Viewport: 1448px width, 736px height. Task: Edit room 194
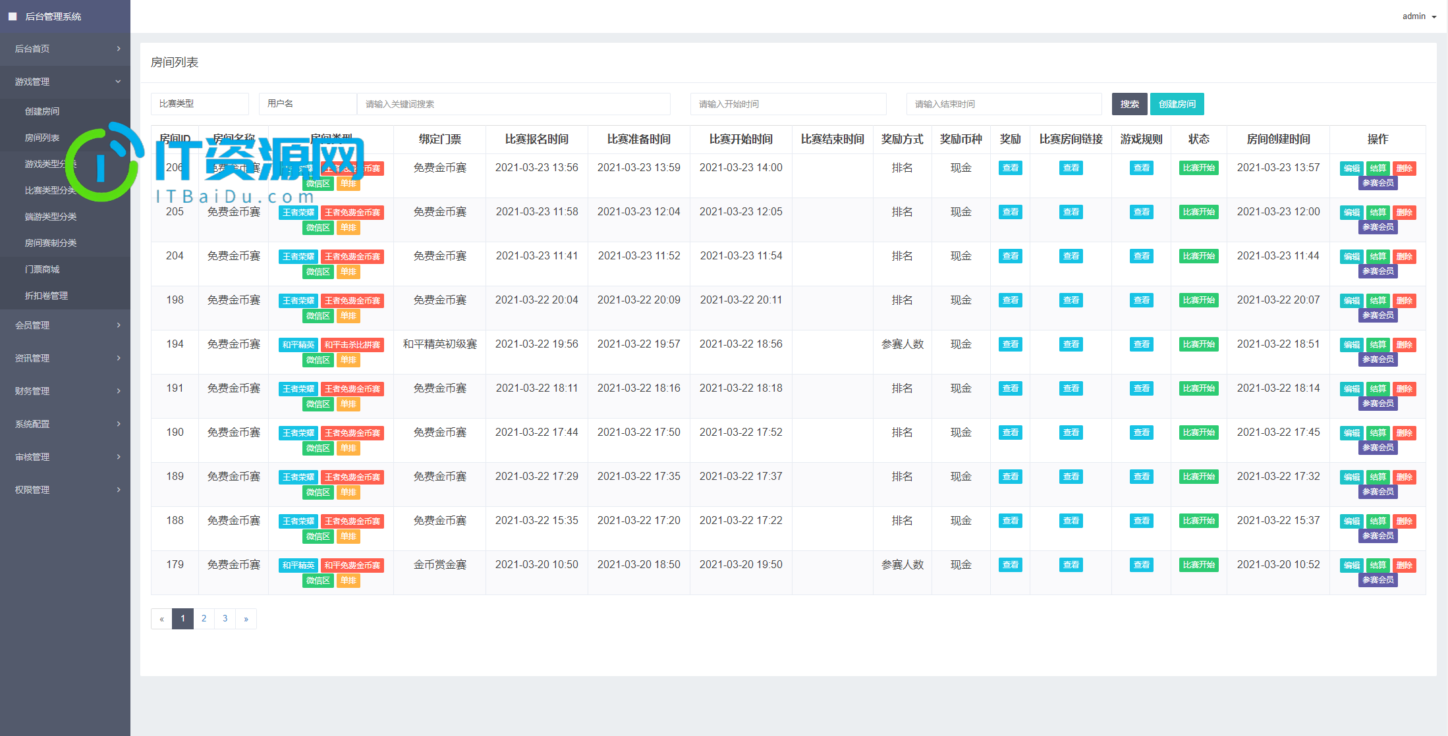1351,345
